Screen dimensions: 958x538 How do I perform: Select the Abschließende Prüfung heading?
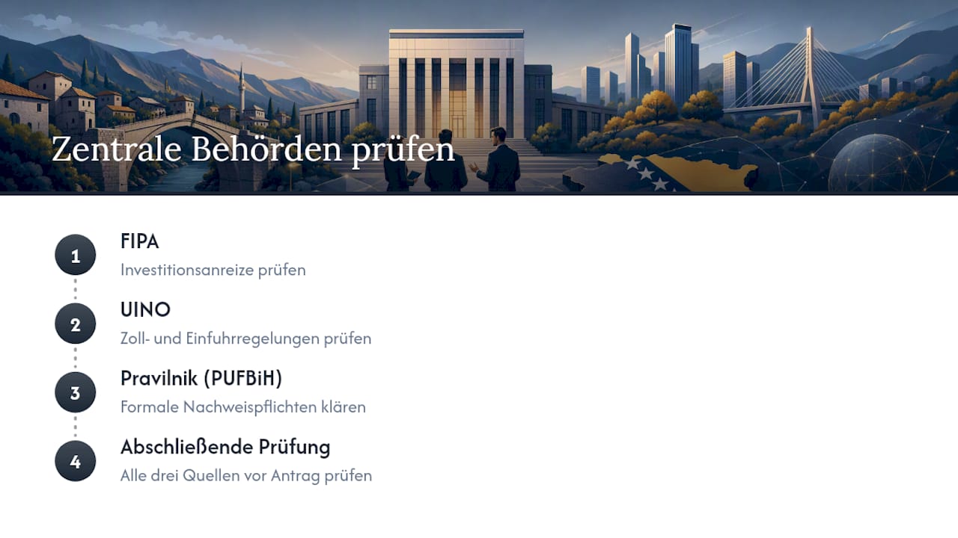click(225, 448)
